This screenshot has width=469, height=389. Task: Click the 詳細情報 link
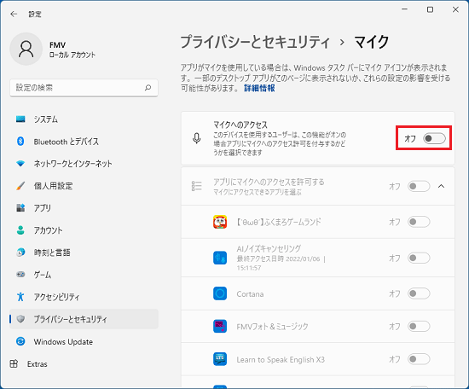pos(259,88)
